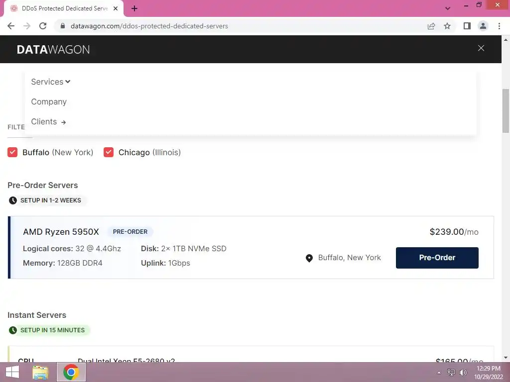Screen dimensions: 510x382
Task: Click the Pre-Order button for Ryzen 5950X
Action: (437, 258)
